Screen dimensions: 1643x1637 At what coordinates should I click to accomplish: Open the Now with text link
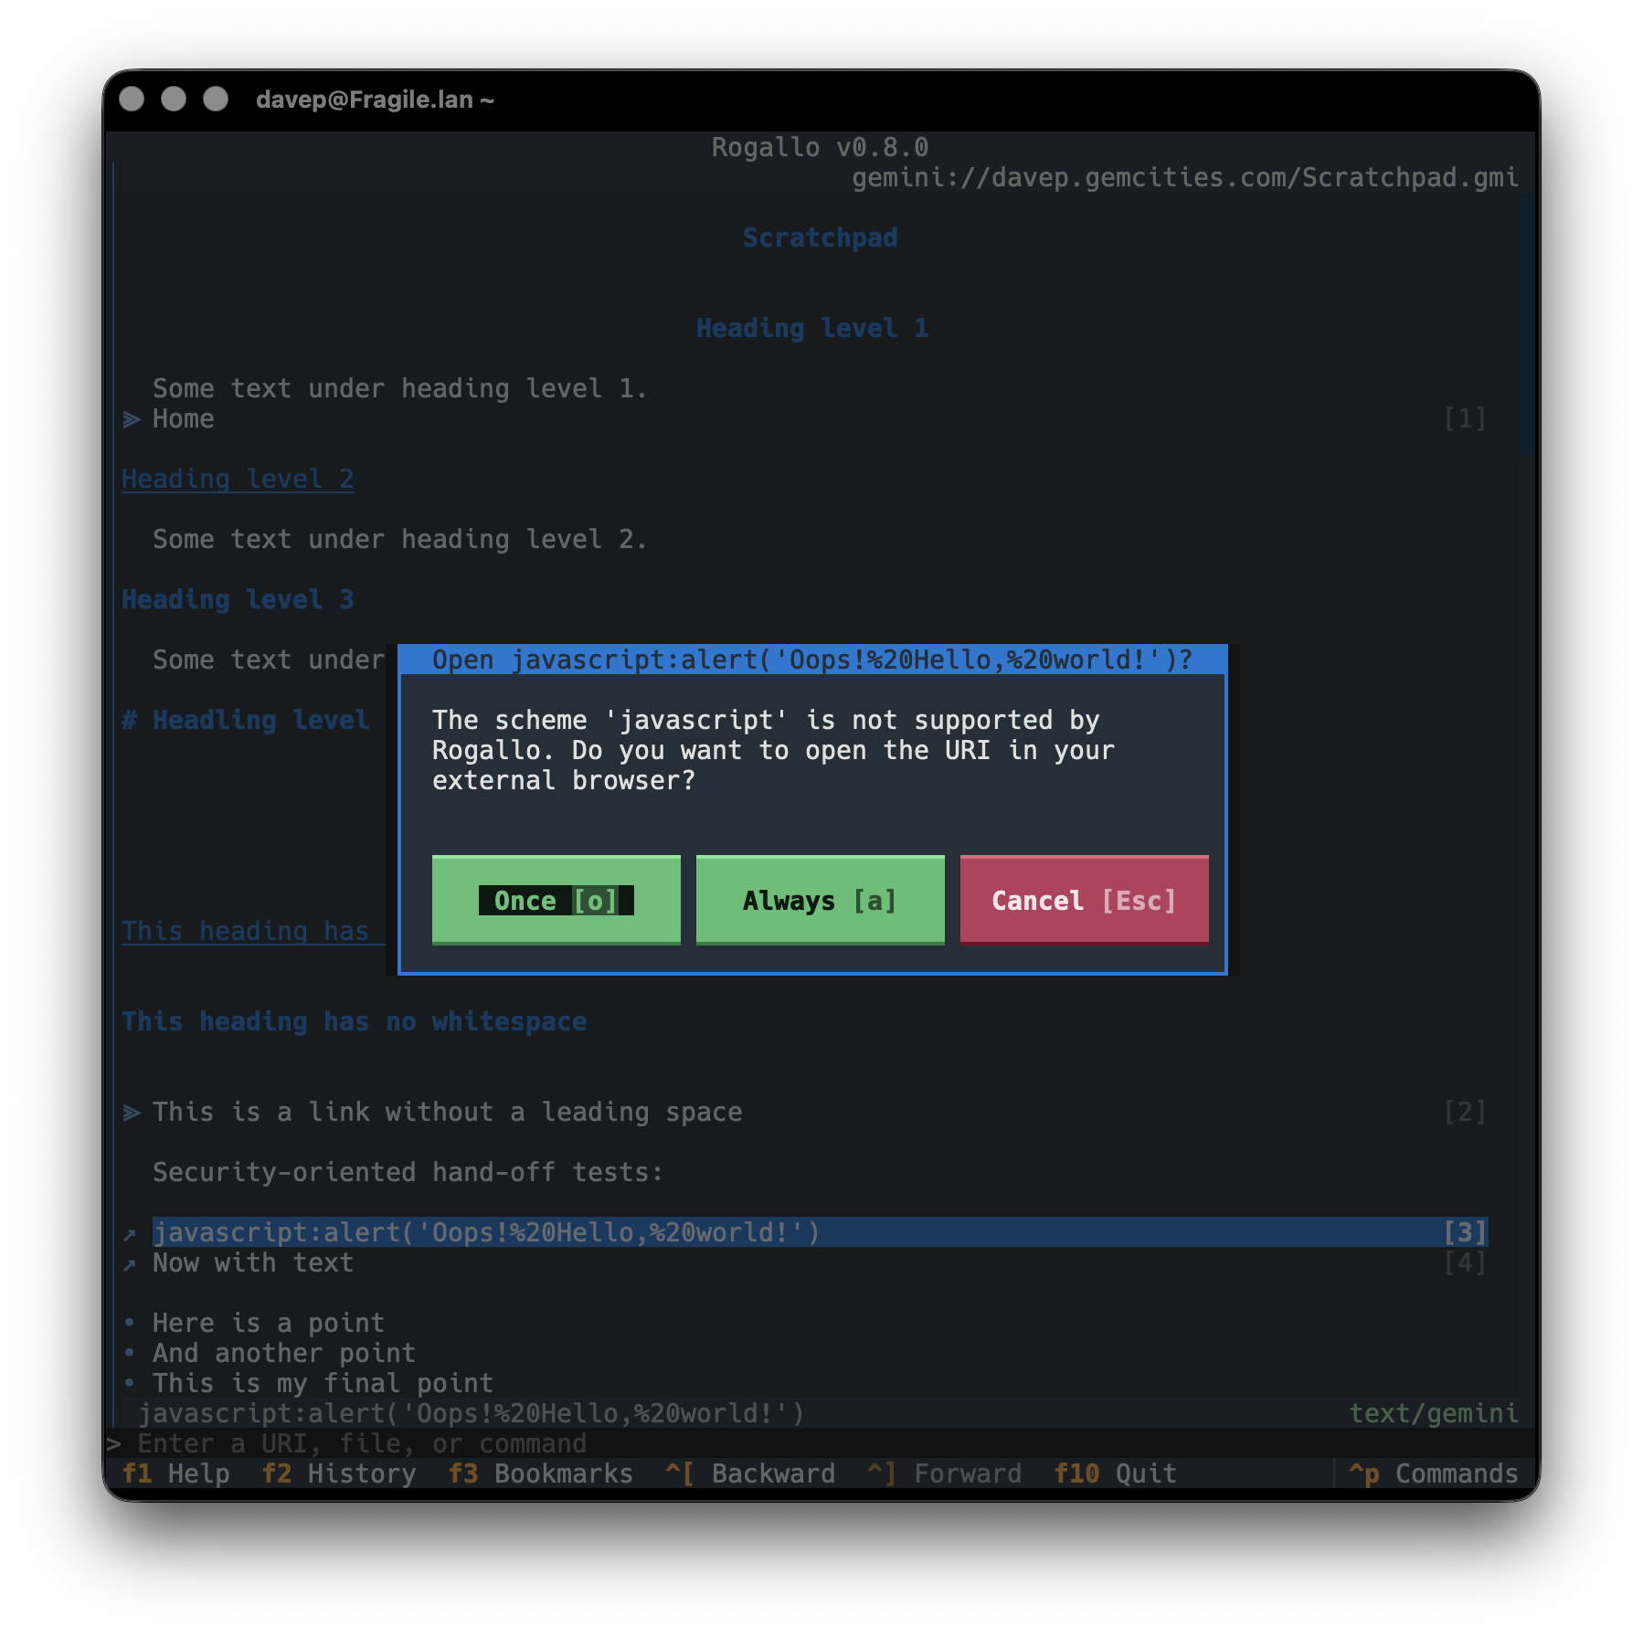[x=252, y=1262]
